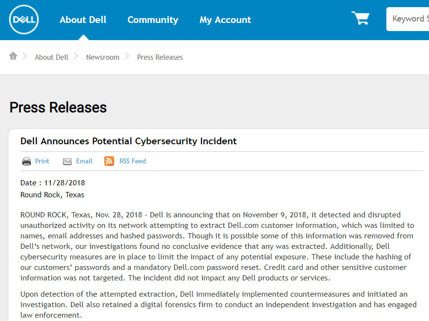The height and width of the screenshot is (321, 429).
Task: Open the About Dell menu
Action: coord(83,20)
